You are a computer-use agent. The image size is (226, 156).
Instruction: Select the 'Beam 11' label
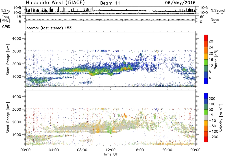(110, 3)
